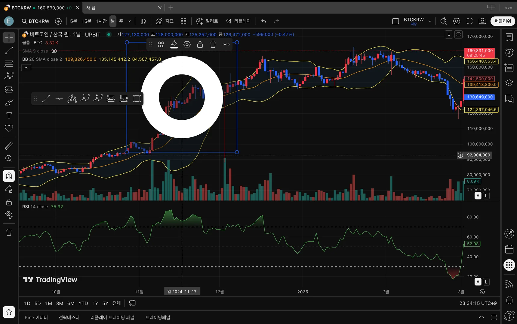Viewport: 517px width, 324px height.
Task: Remove drawings with left sidebar trash icon
Action: (9, 232)
